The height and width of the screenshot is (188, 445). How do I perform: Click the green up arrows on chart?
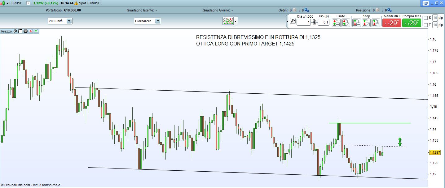coord(400,142)
